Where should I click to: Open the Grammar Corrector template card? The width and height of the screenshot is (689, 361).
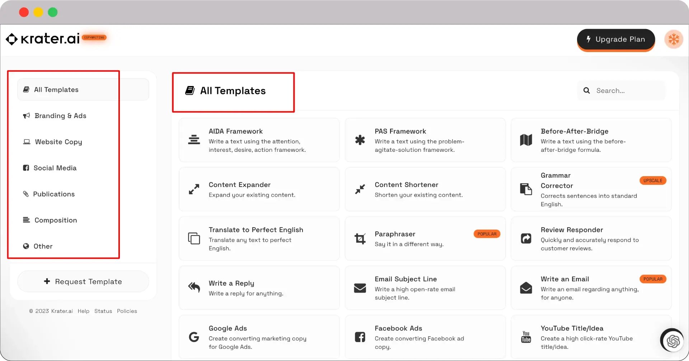point(591,189)
